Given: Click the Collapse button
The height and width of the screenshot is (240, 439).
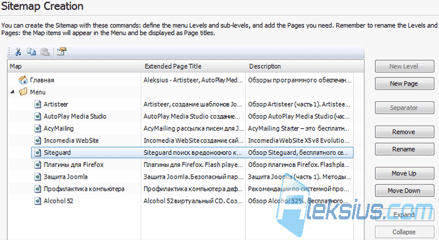Looking at the screenshot, I should coord(404,232).
